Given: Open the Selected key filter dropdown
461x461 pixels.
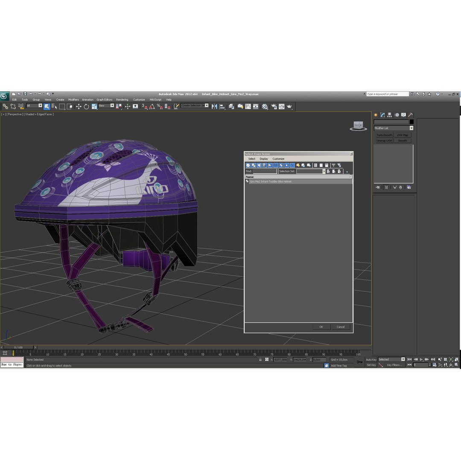Looking at the screenshot, I should (391, 359).
